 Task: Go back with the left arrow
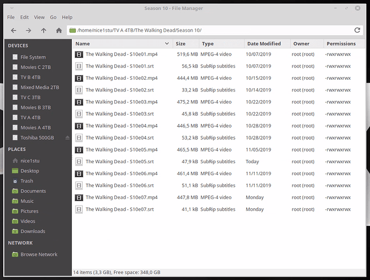(x=14, y=31)
